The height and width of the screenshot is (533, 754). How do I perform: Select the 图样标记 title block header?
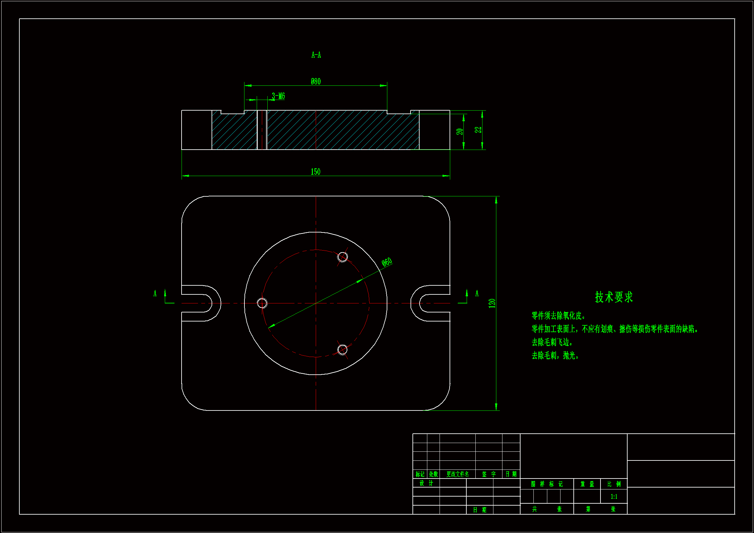(x=547, y=484)
